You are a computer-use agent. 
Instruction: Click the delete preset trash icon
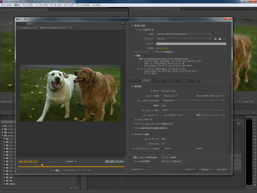click(x=224, y=39)
